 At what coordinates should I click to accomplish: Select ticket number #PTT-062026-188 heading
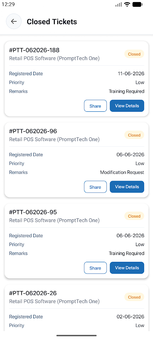point(34,50)
